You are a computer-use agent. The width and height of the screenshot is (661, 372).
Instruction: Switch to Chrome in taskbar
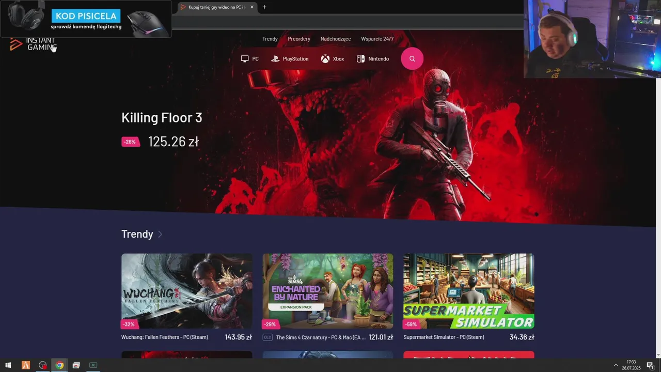[x=59, y=365]
